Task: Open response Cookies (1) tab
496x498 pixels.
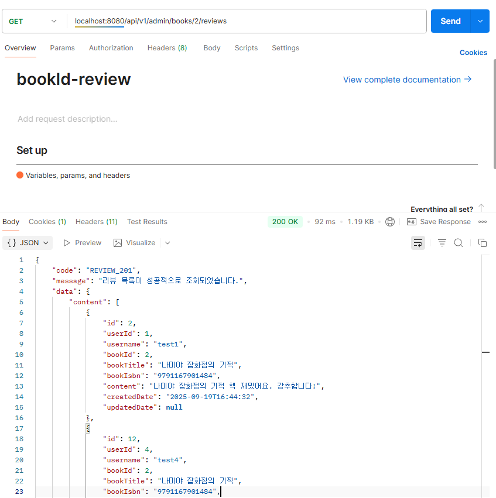Action: pyautogui.click(x=47, y=222)
